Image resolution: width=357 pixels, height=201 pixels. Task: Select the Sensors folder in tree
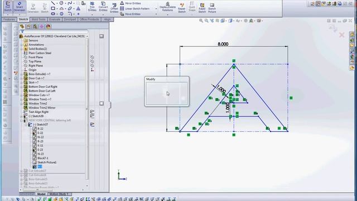click(x=33, y=40)
